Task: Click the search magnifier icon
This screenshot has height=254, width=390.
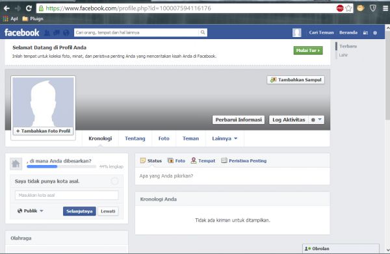Action: pos(203,32)
